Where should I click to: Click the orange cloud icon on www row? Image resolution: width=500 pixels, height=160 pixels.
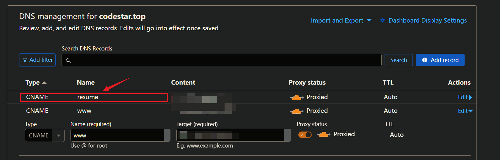(297, 111)
